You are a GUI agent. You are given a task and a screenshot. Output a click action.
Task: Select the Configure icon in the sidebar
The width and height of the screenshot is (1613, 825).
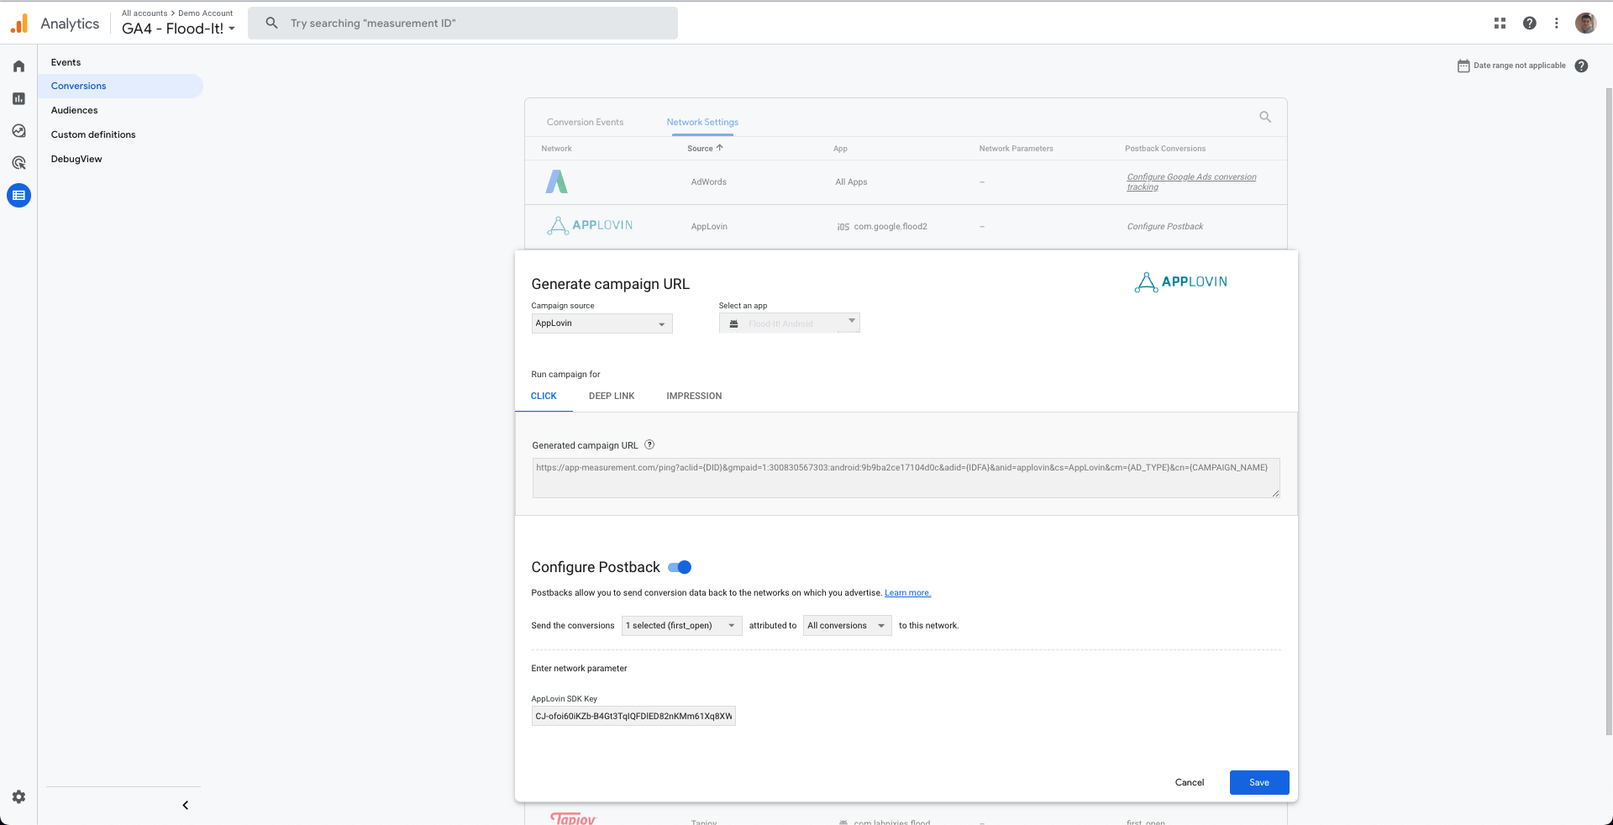[18, 195]
